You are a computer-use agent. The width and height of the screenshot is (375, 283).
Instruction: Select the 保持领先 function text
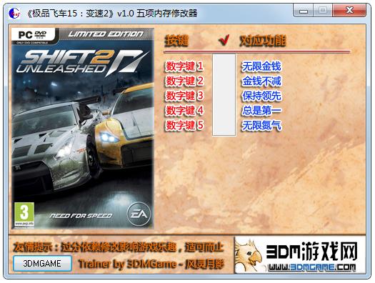[x=261, y=96]
